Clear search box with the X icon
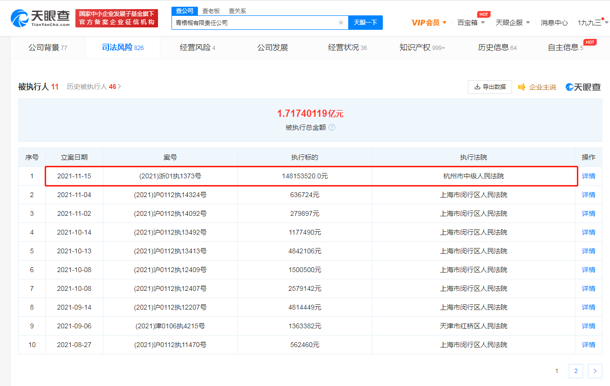 (341, 23)
